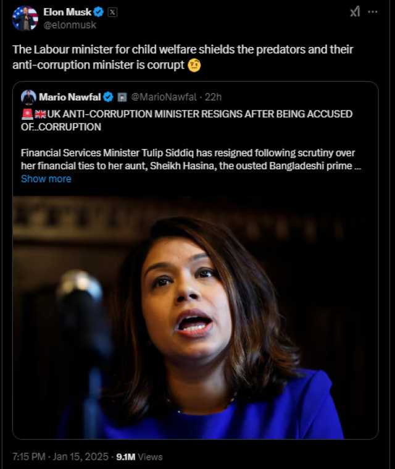Viewport: 395px width, 469px height.
Task: Open the @elonmusk handle link
Action: coord(70,25)
